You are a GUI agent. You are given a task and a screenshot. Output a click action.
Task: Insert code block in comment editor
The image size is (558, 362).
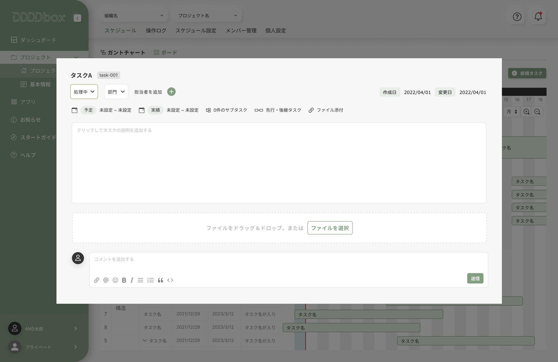click(170, 280)
